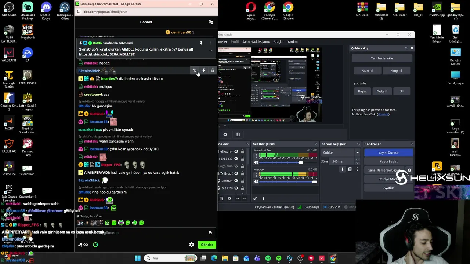The height and width of the screenshot is (264, 470).
Task: Open OBS Ayarlar settings button
Action: [x=388, y=188]
